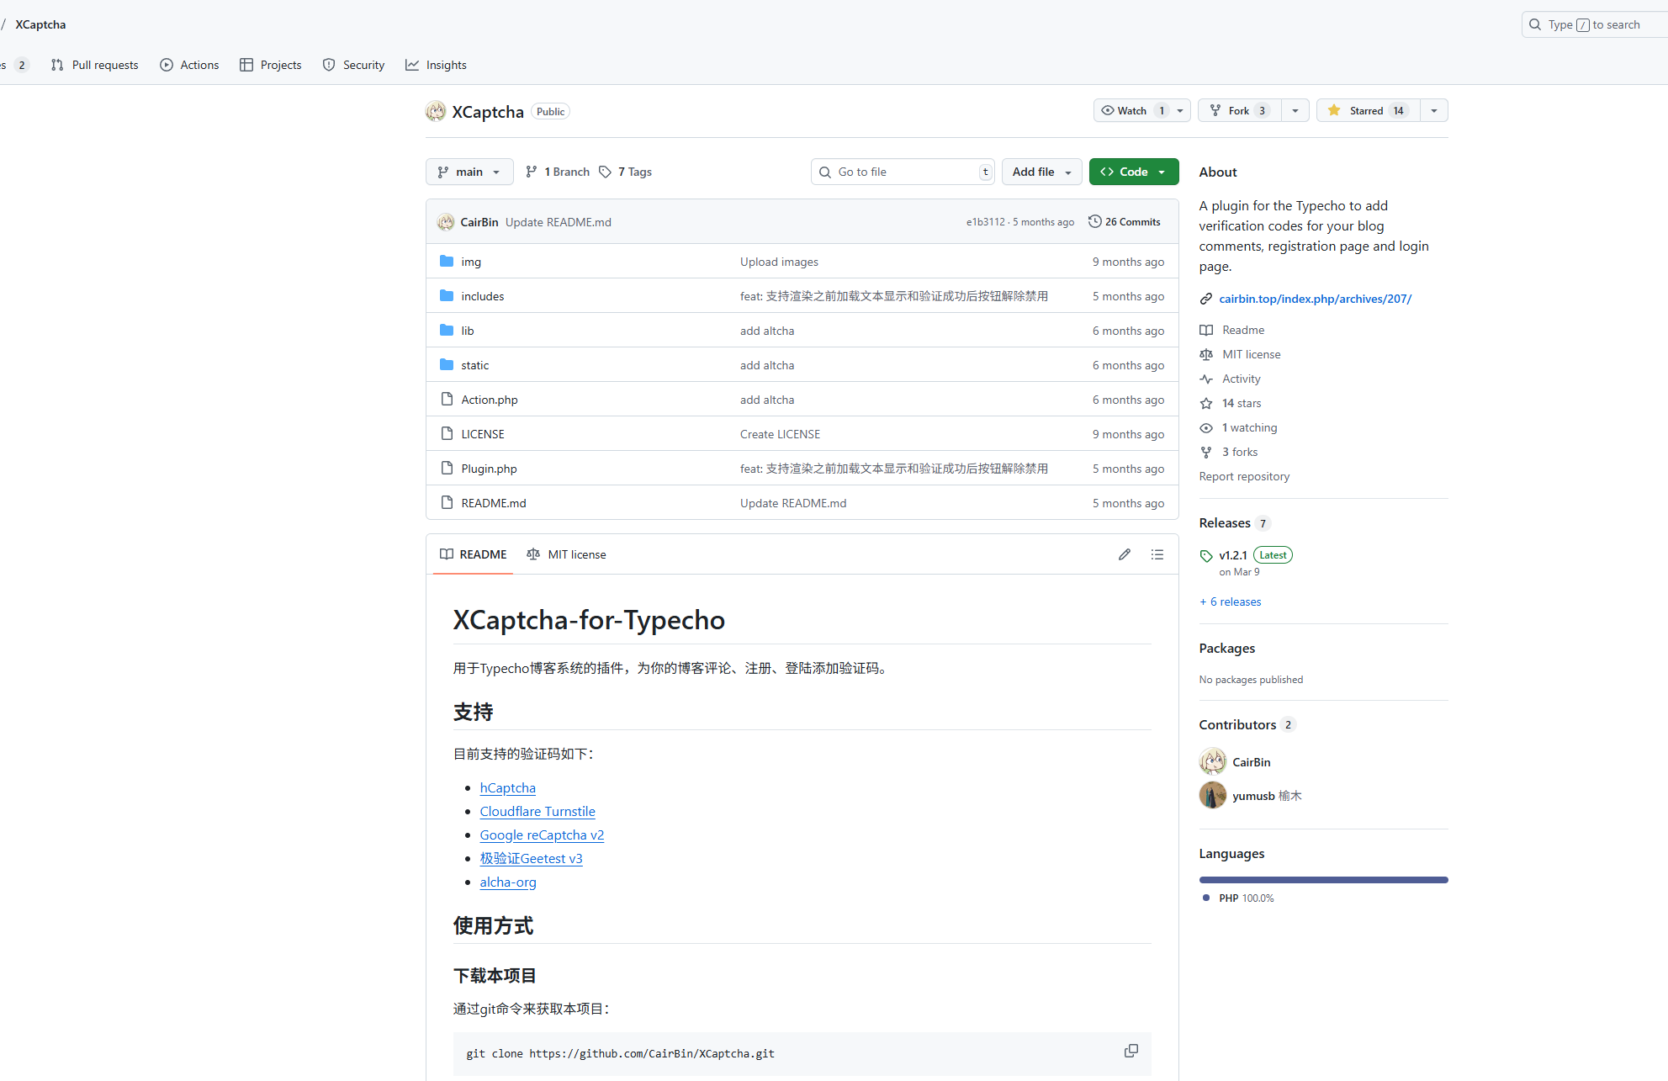Image resolution: width=1668 pixels, height=1081 pixels.
Task: Open the README outline list icon
Action: [x=1157, y=554]
